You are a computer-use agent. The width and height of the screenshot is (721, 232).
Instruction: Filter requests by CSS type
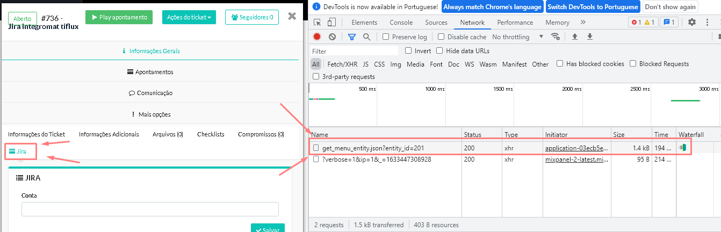(379, 64)
